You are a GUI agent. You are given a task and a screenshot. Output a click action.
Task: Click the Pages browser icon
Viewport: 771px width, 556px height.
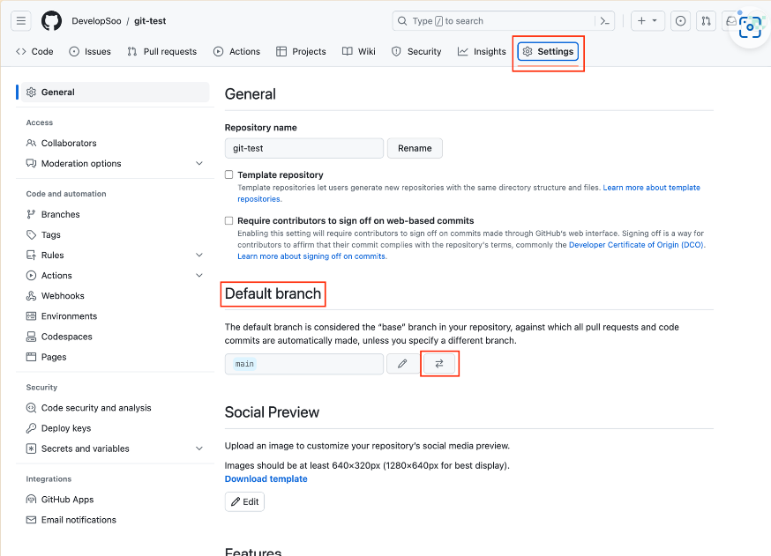point(31,357)
